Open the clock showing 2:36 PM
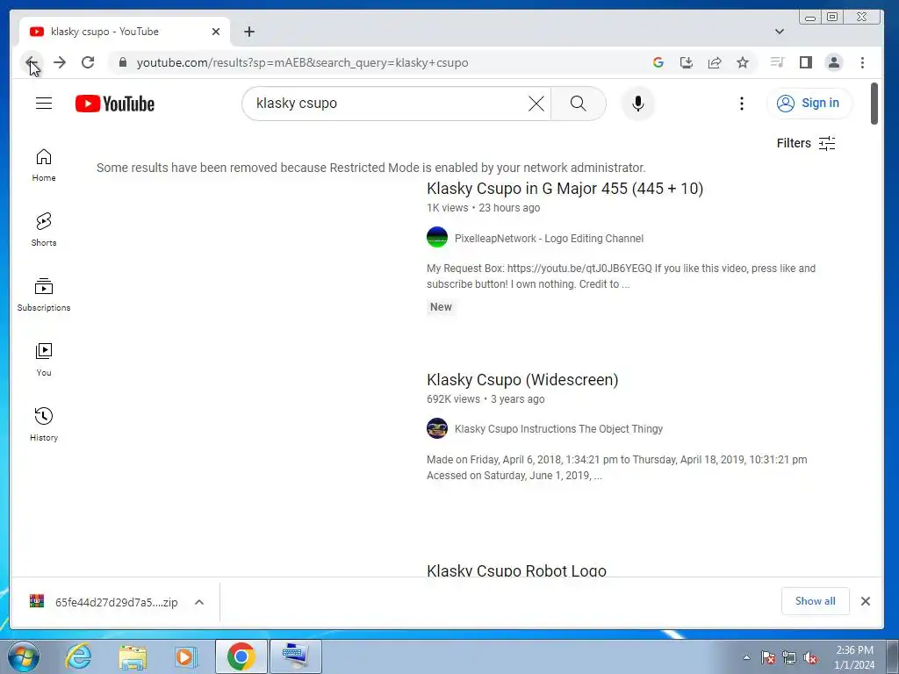Viewport: 899px width, 674px height. point(854,657)
